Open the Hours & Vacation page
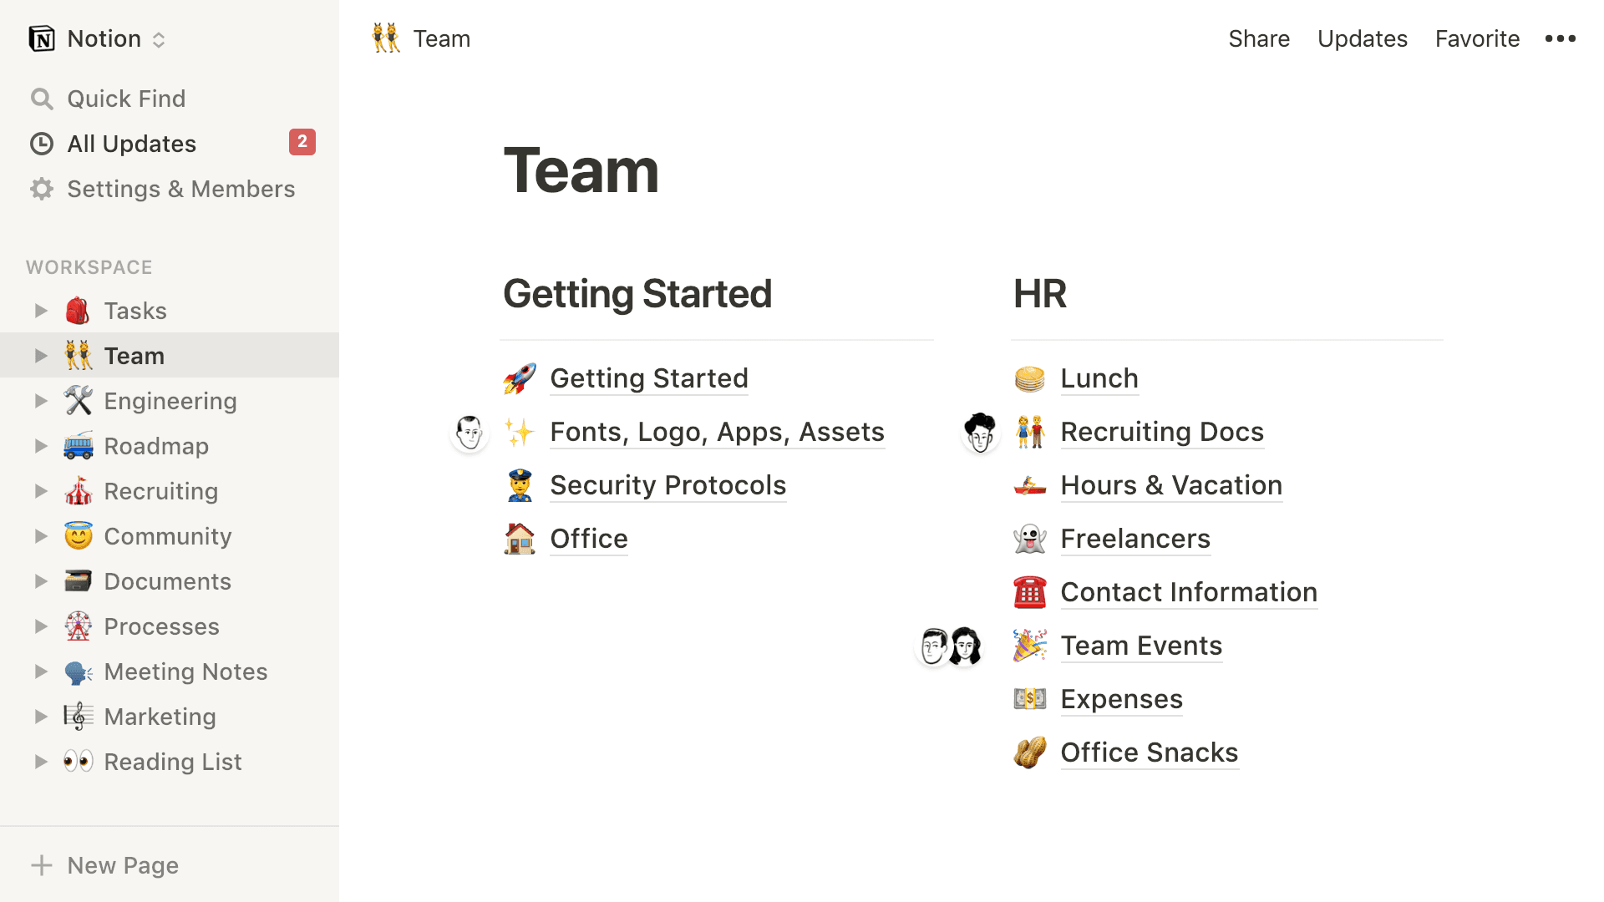This screenshot has width=1604, height=902. (x=1171, y=485)
